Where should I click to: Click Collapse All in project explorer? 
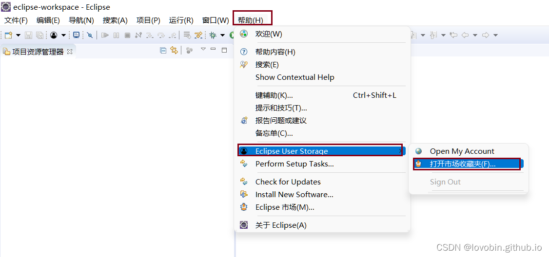163,50
